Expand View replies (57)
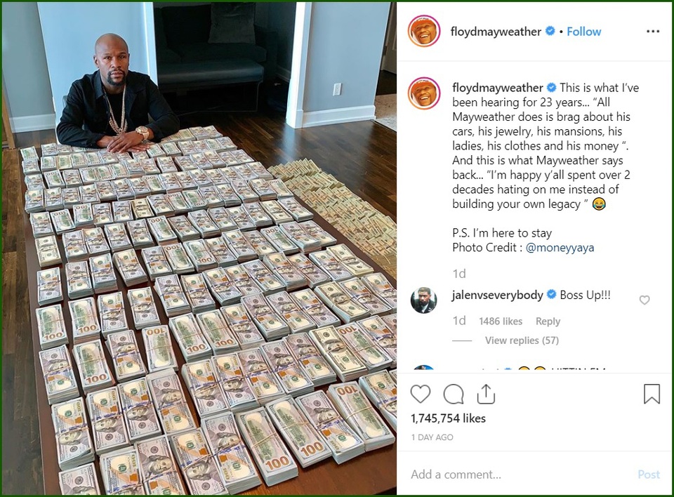The width and height of the screenshot is (674, 497). 522,340
